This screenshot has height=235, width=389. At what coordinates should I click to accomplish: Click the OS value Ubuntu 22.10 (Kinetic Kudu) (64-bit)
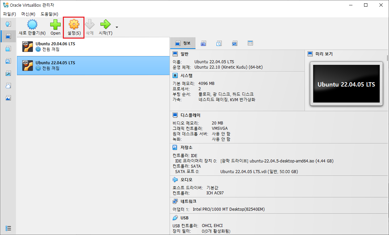[228, 67]
